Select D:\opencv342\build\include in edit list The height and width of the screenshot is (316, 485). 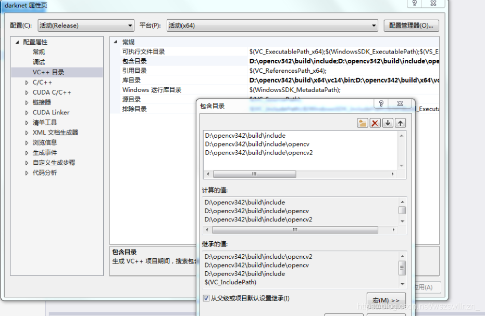pyautogui.click(x=245, y=136)
